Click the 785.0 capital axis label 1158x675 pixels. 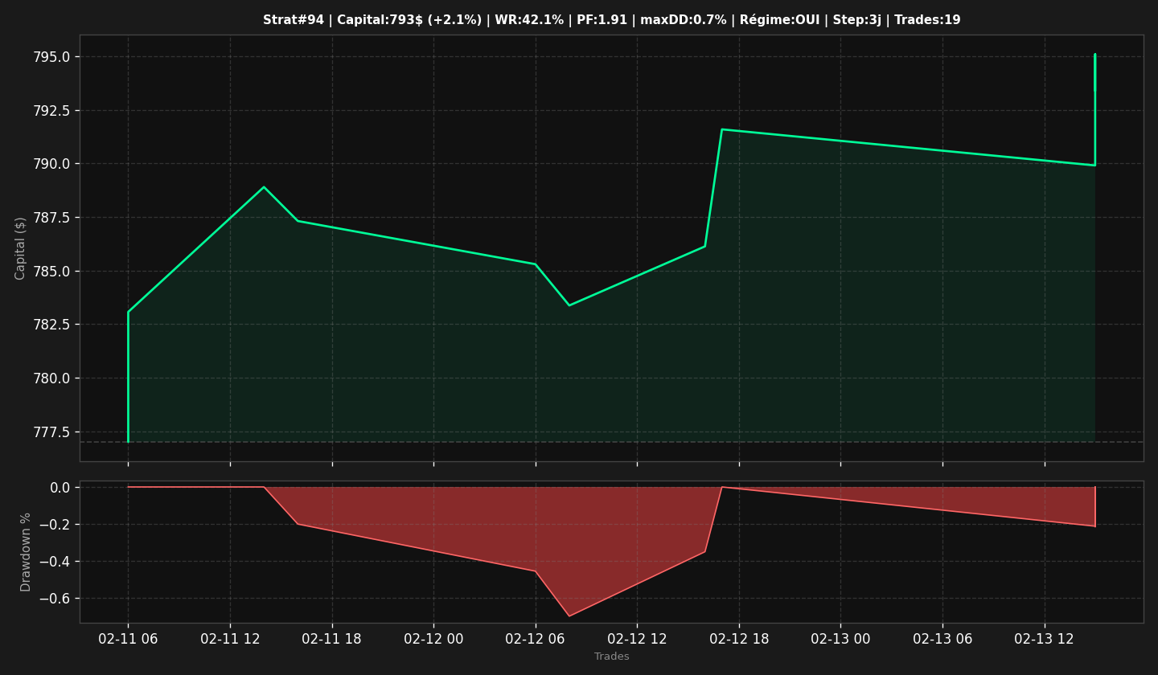[53, 272]
